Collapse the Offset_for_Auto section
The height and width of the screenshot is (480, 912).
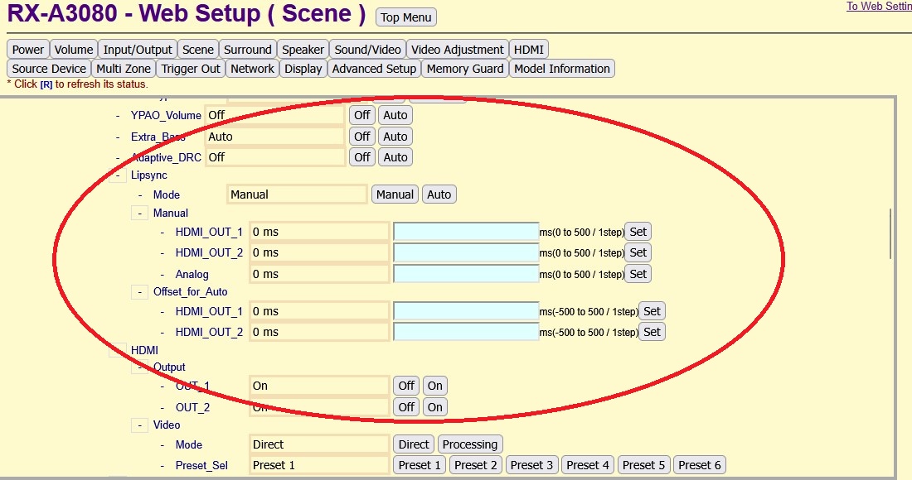pyautogui.click(x=139, y=292)
